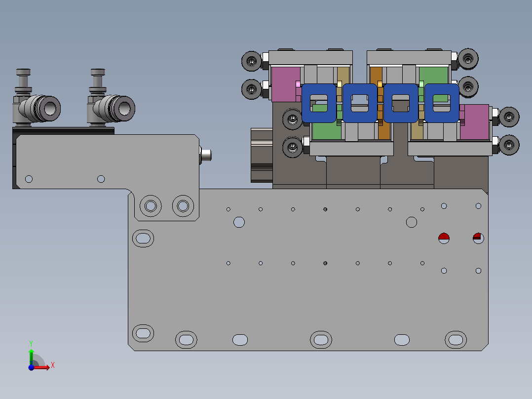The height and width of the screenshot is (399, 532).
Task: Select the pin protruding from bracket's right edge
Action: 206,155
